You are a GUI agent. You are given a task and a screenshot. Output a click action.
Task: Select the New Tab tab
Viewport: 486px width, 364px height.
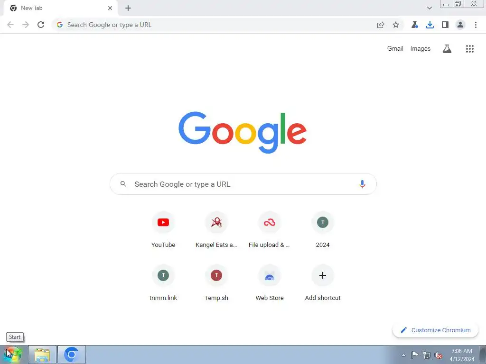(60, 8)
